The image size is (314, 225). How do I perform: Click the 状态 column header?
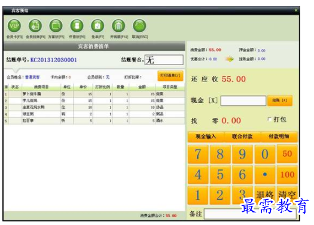[x=15, y=87]
